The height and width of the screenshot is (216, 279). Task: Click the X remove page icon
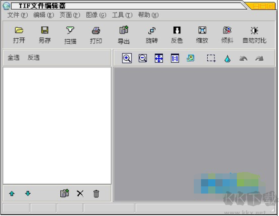pos(80,194)
